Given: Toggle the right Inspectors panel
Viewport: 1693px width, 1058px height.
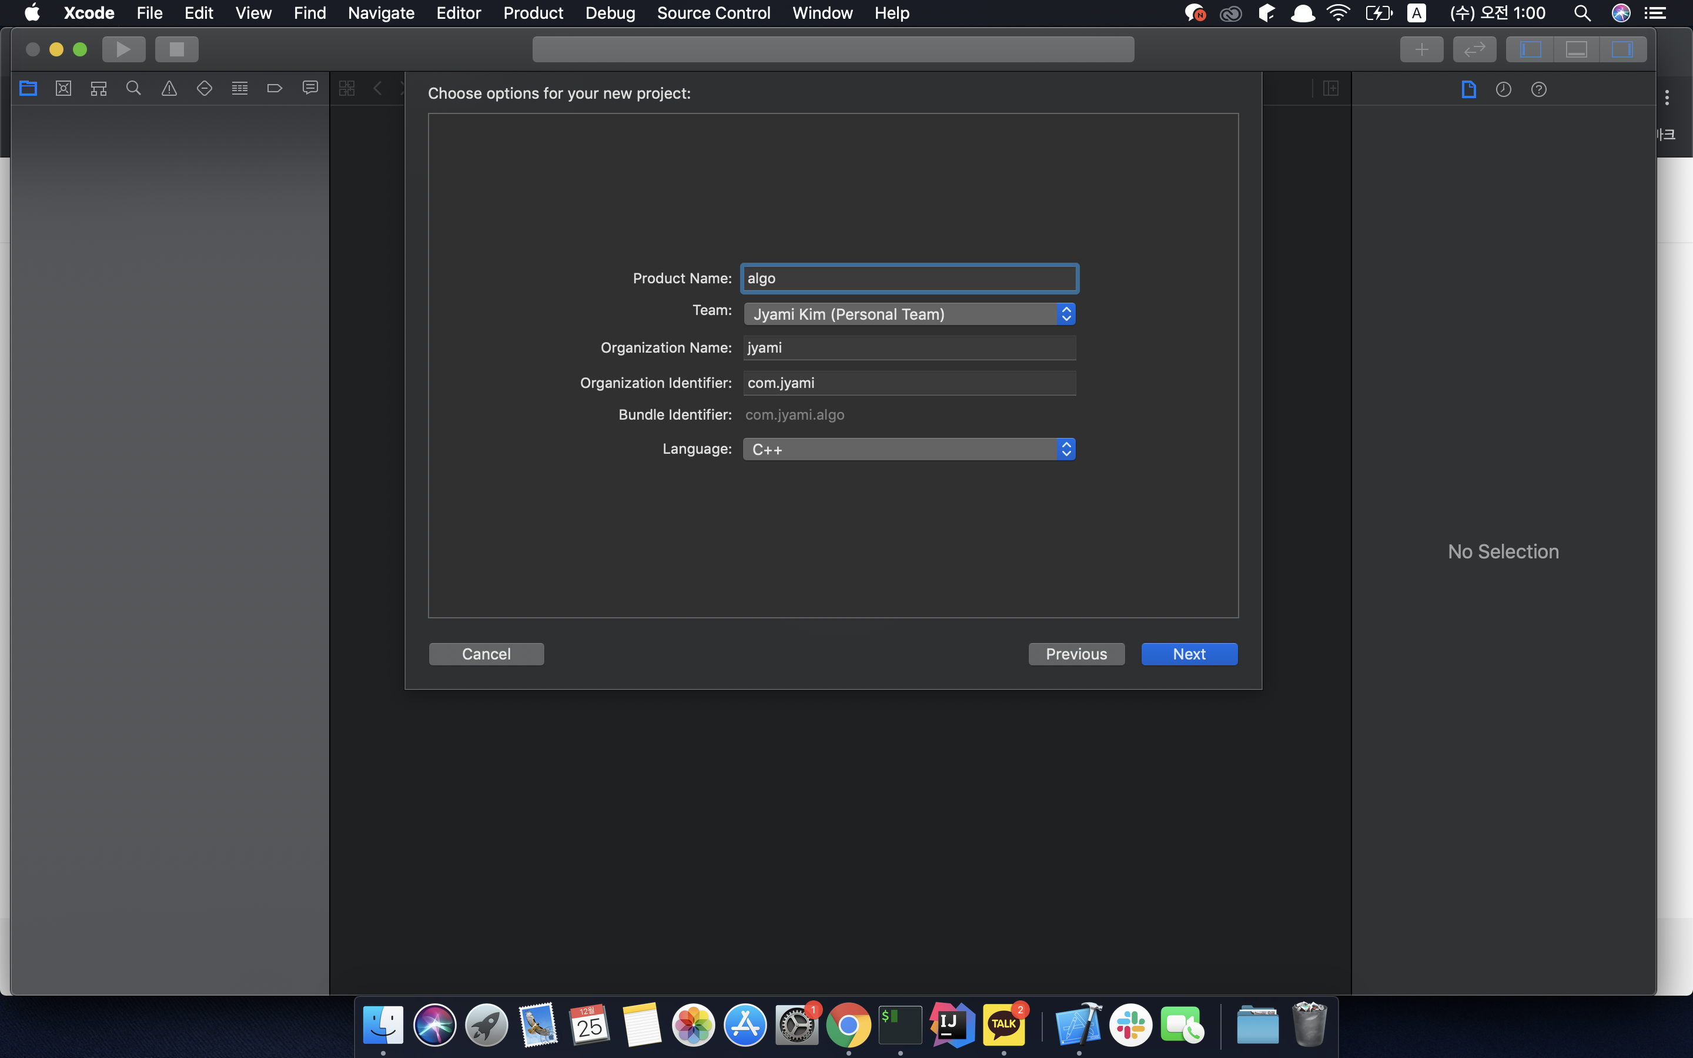Looking at the screenshot, I should click(1622, 50).
